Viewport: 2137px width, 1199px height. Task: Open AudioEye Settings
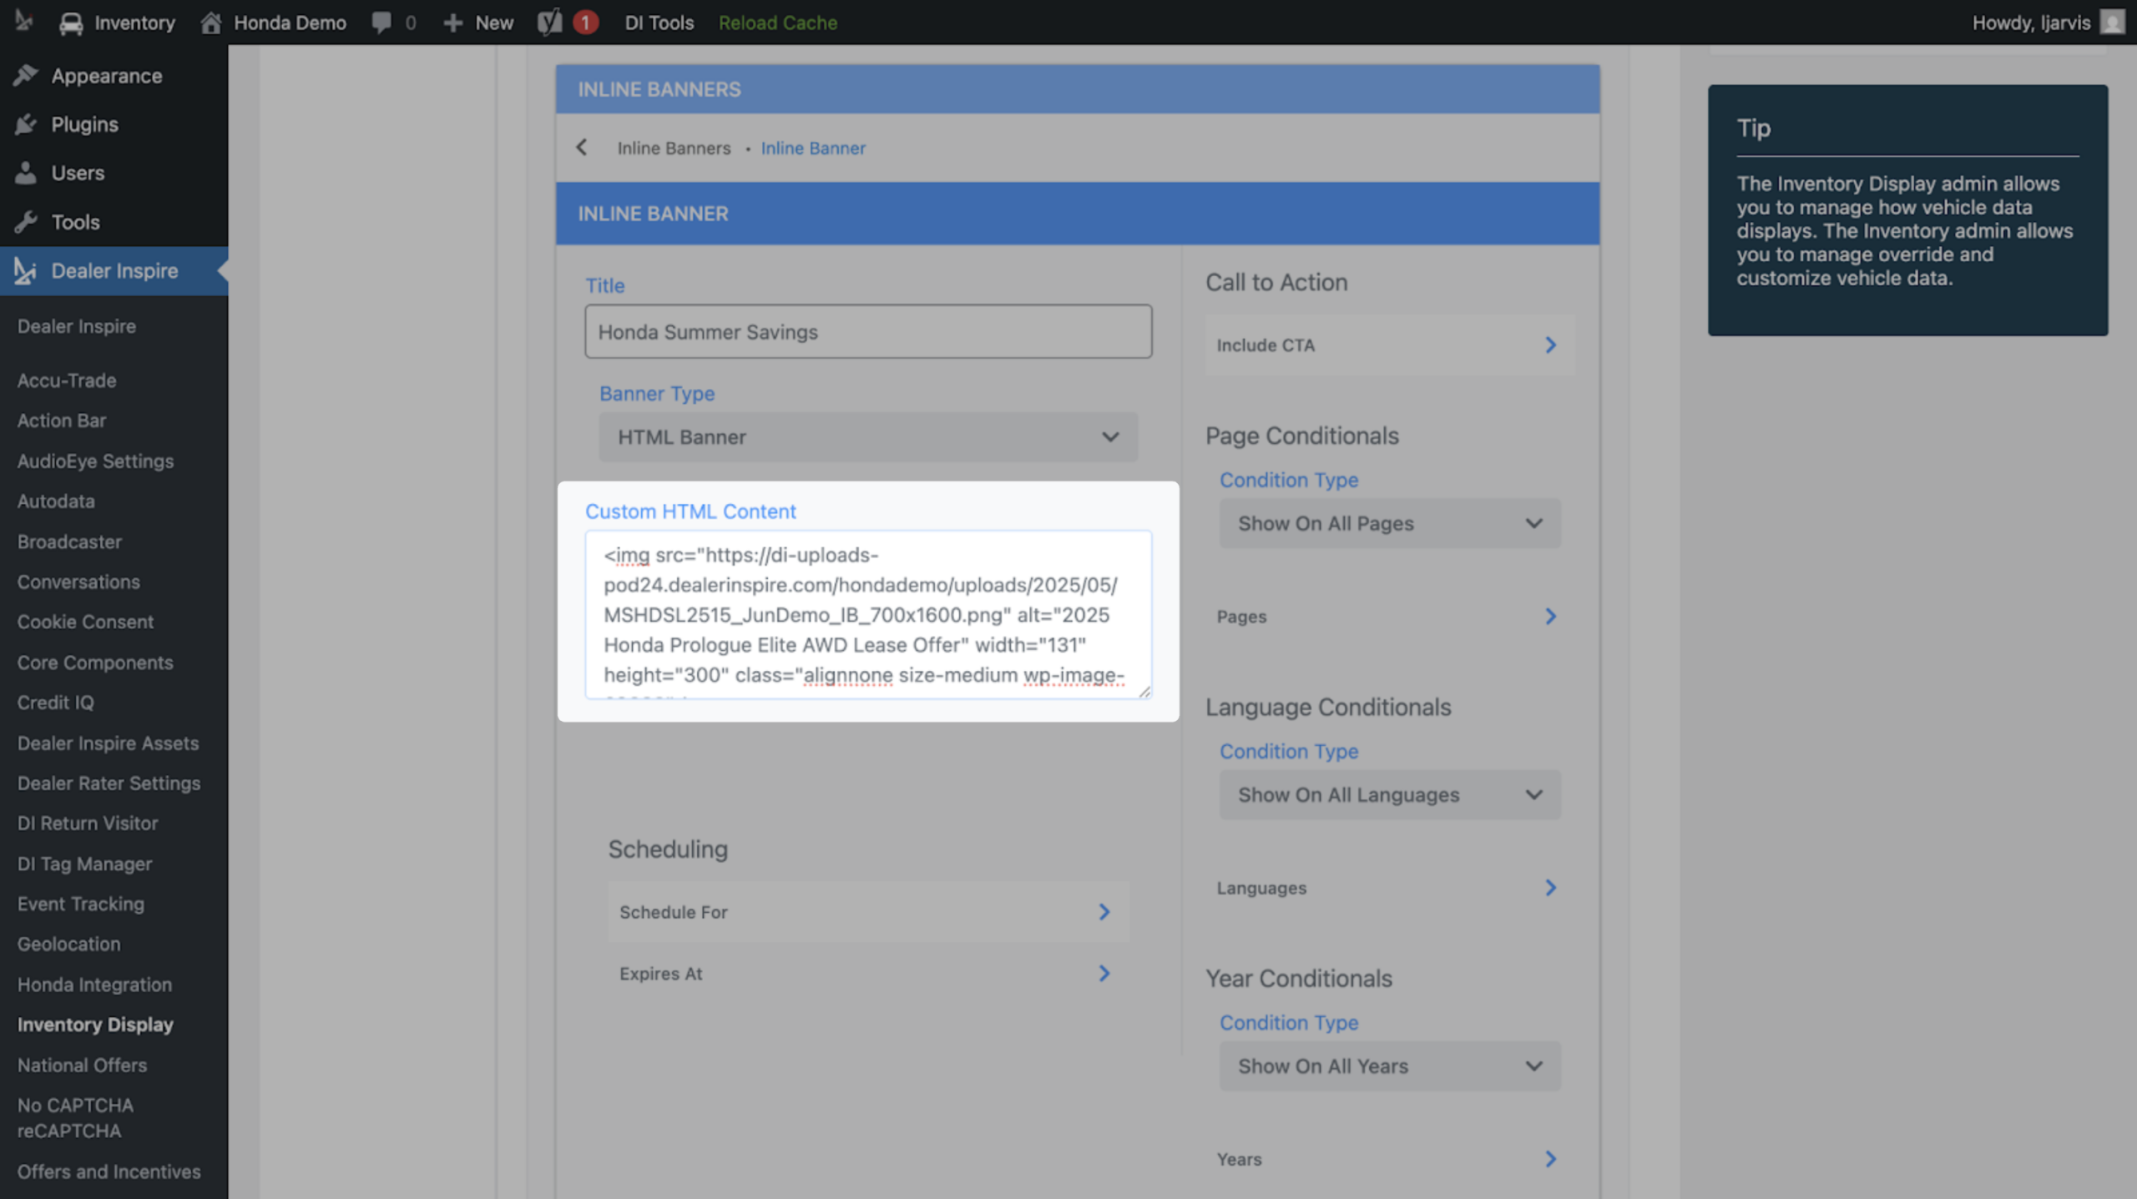coord(95,461)
